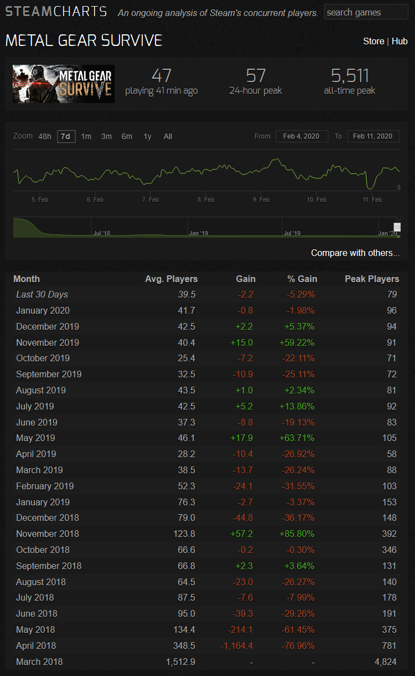
Task: Select May 2018 gain -214.1
Action: click(241, 629)
